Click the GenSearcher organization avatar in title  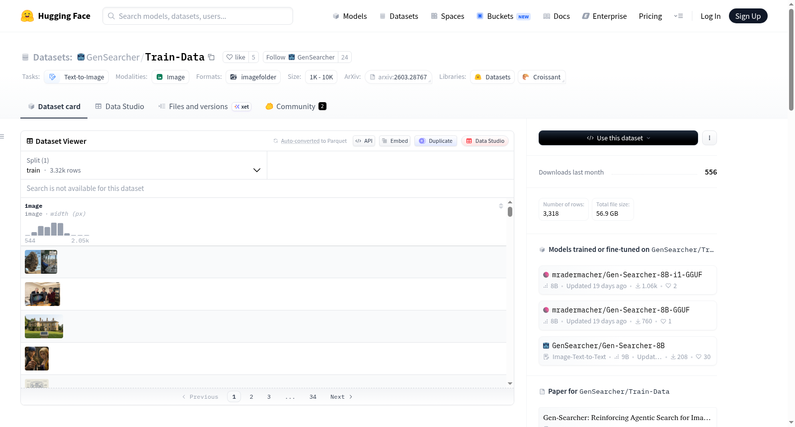pyautogui.click(x=81, y=57)
